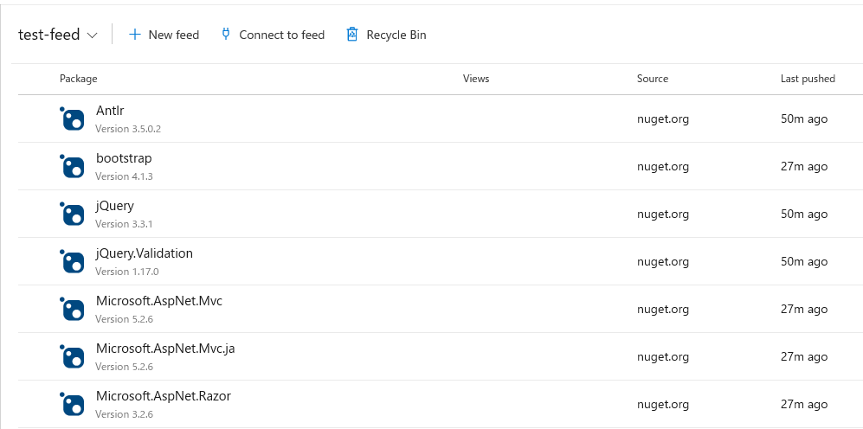
Task: Open the Recycle Bin
Action: click(386, 35)
